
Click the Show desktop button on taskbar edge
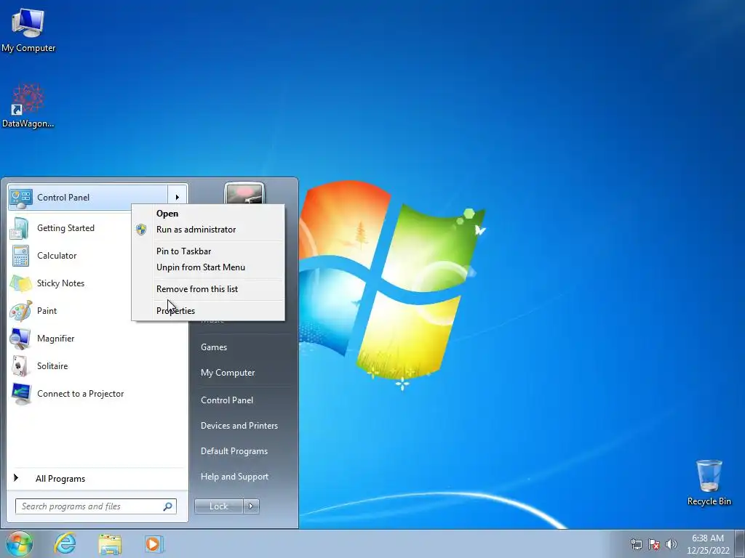[x=740, y=543]
